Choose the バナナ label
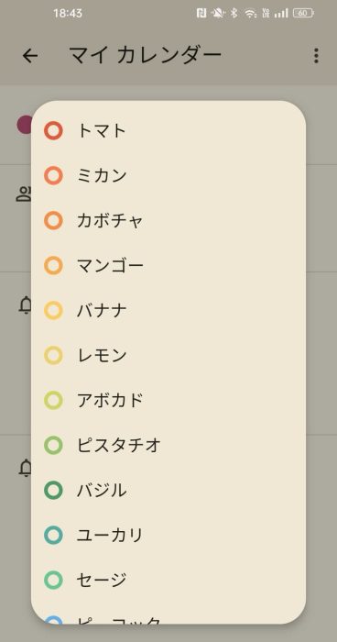This screenshot has height=642, width=337. tap(102, 310)
